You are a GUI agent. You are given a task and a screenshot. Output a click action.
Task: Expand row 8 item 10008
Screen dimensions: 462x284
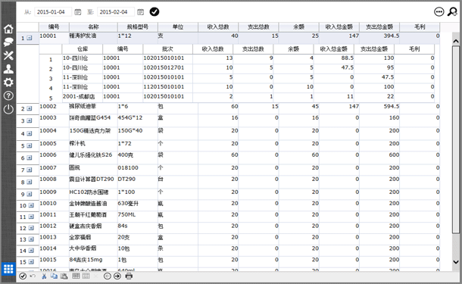30,182
